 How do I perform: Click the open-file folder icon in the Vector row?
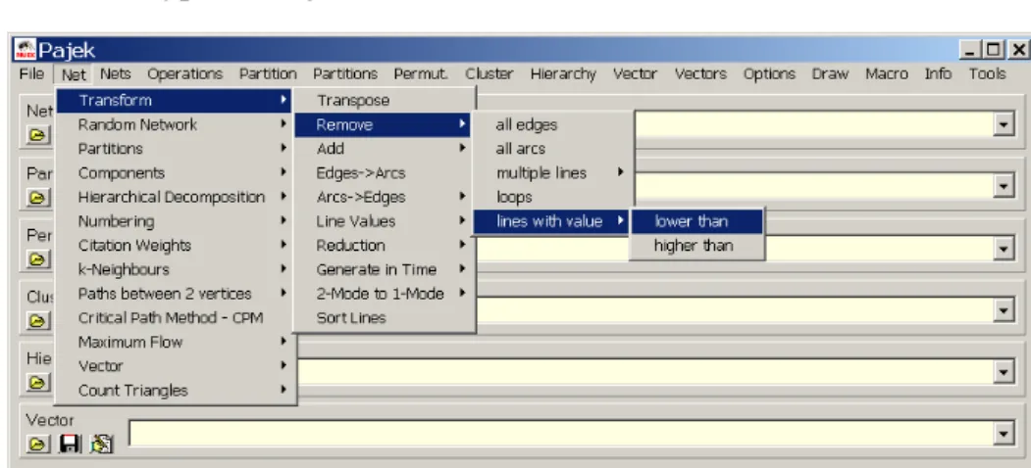pos(37,445)
